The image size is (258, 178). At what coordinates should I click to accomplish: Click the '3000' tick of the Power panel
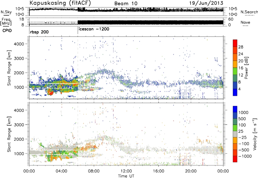pyautogui.click(x=19, y=58)
